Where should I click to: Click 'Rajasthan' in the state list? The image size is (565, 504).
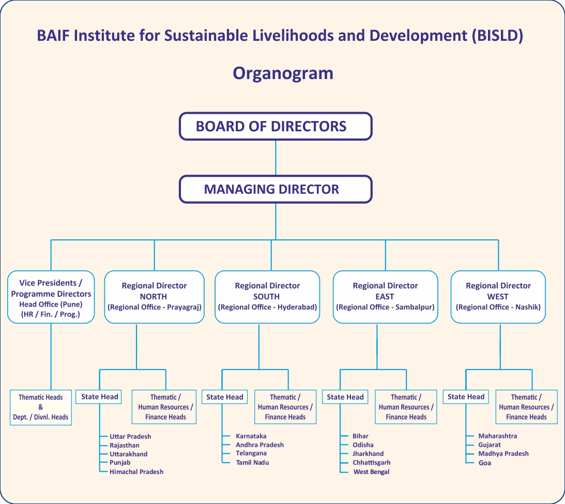(x=124, y=445)
